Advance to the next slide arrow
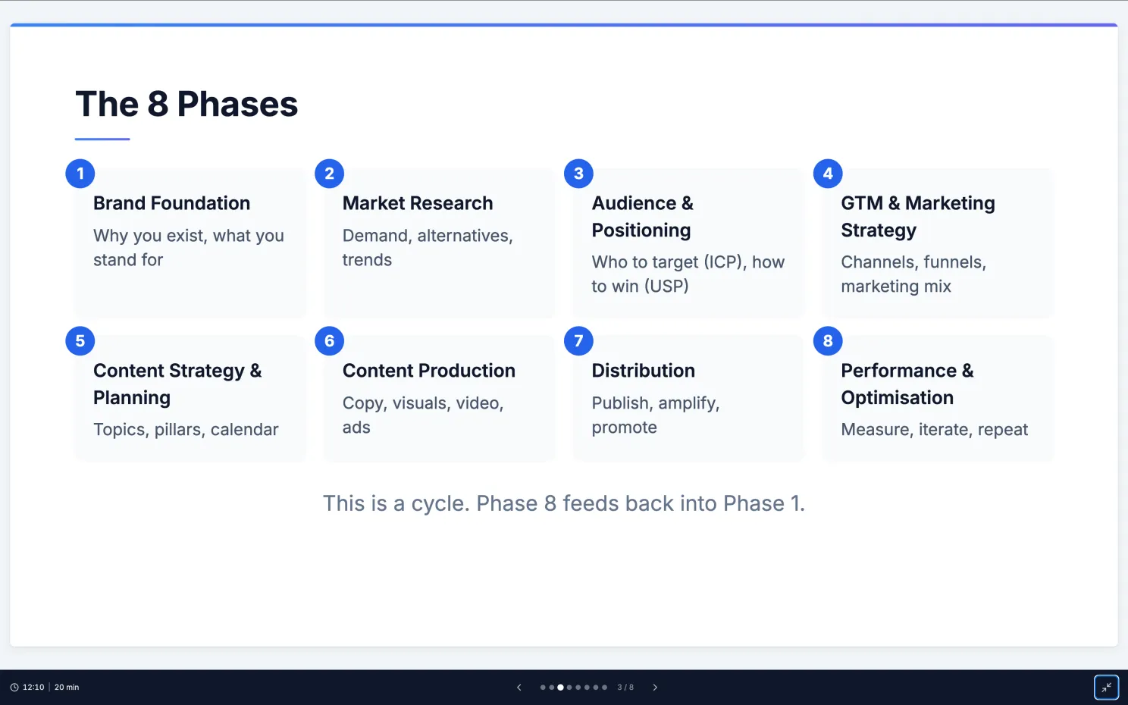The image size is (1128, 705). (x=655, y=688)
